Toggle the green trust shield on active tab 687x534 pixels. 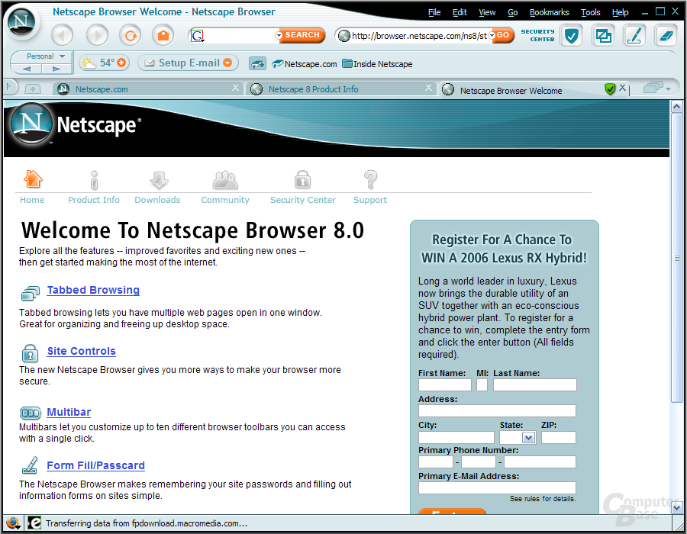609,88
